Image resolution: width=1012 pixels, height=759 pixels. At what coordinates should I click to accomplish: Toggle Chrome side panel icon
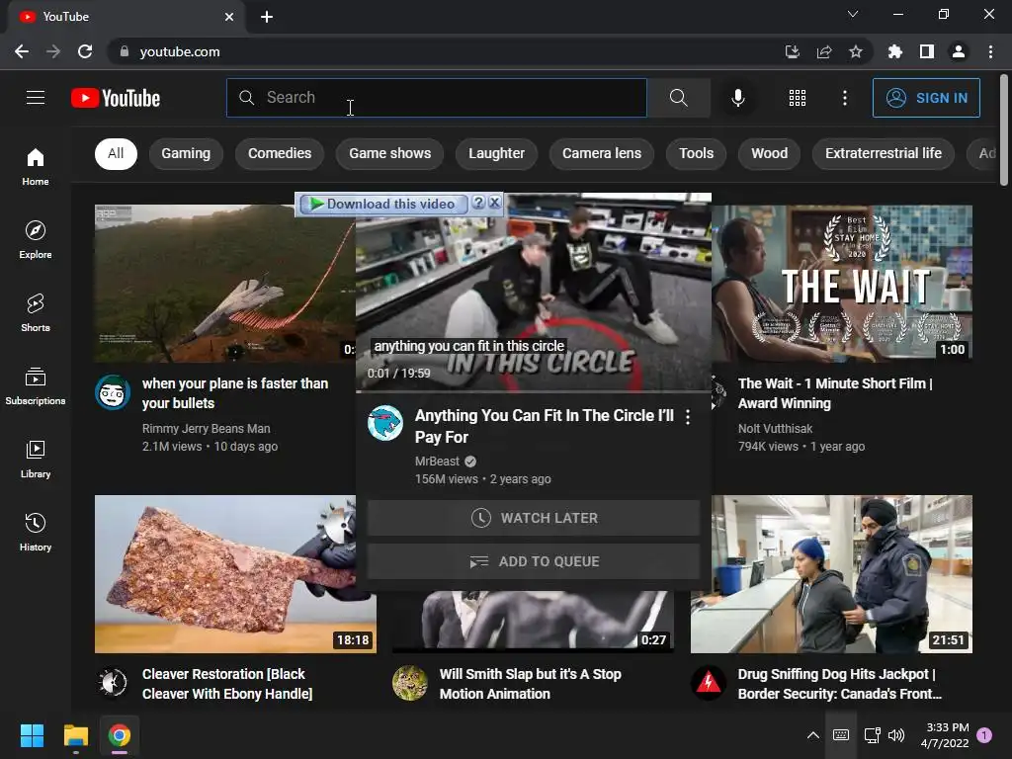coord(927,51)
